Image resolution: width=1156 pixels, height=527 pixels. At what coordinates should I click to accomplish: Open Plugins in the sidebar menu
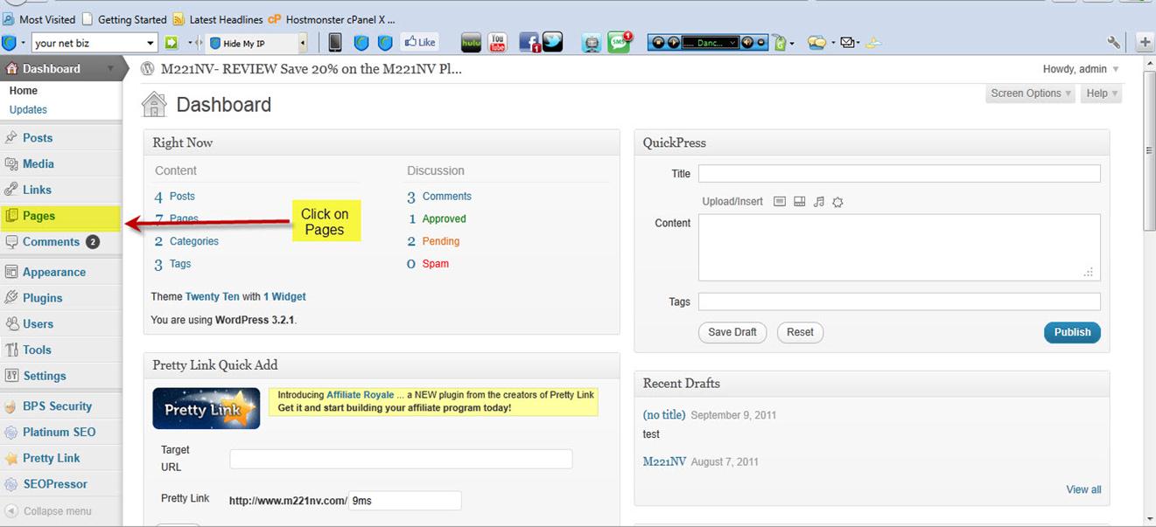click(42, 298)
